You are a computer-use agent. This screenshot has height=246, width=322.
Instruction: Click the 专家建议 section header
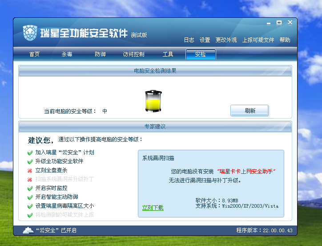[x=155, y=127]
